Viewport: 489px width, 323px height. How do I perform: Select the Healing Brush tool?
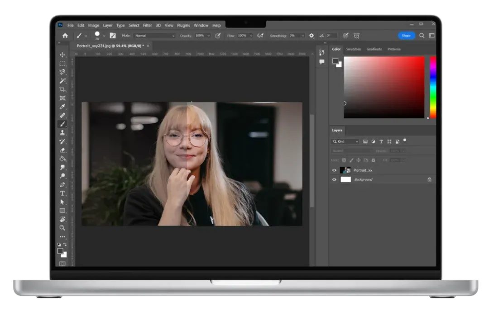(62, 115)
